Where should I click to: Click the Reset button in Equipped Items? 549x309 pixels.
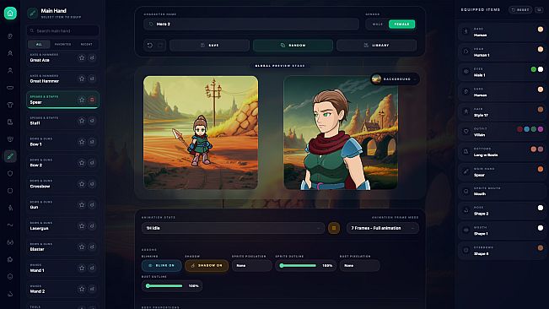pyautogui.click(x=520, y=10)
